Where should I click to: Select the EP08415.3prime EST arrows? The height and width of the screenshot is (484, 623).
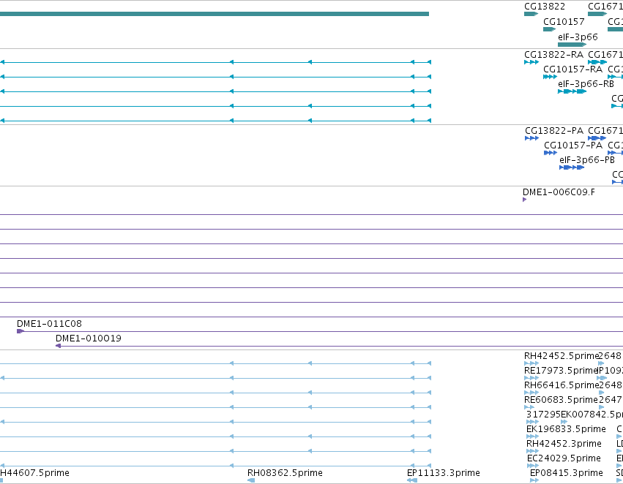534,480
